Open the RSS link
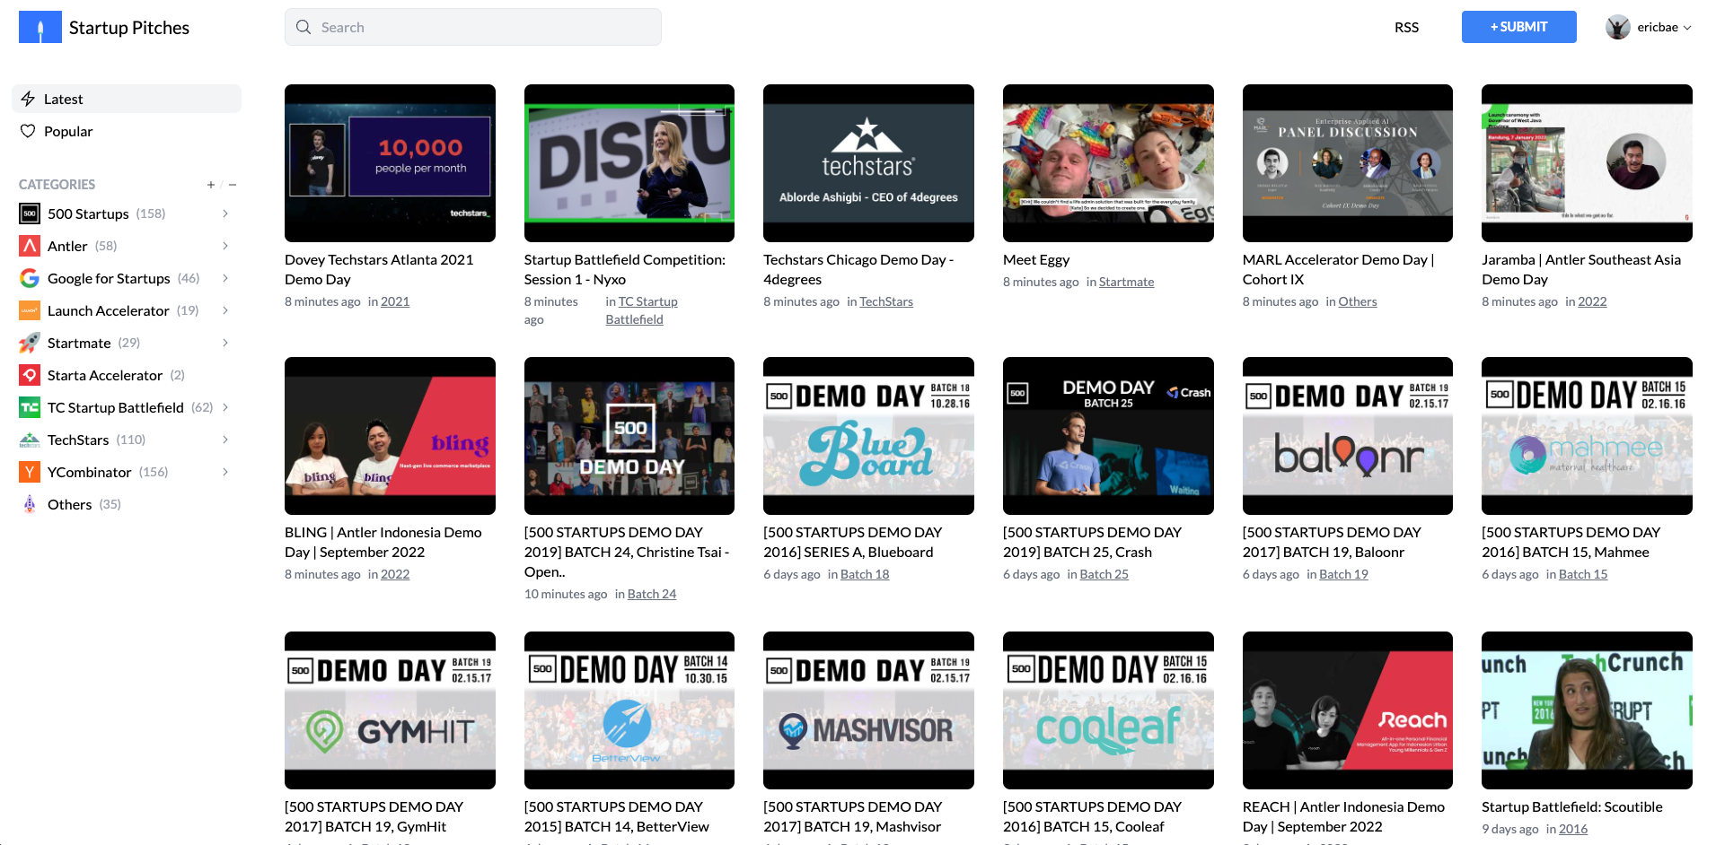The height and width of the screenshot is (845, 1716). 1406,27
